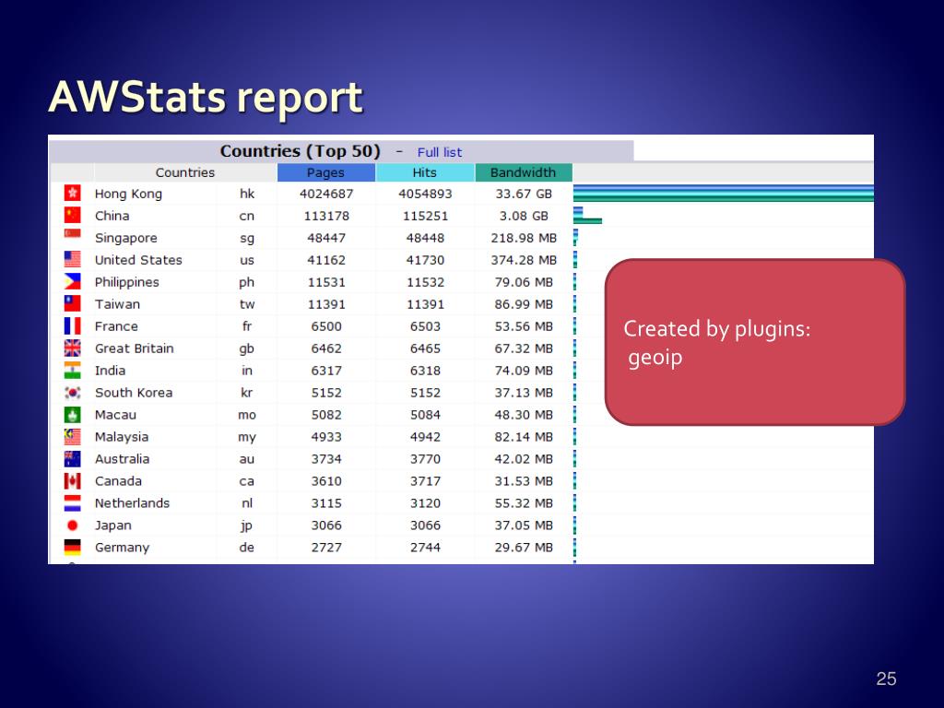Click the AWStats report slide title
This screenshot has width=944, height=708.
coord(206,96)
